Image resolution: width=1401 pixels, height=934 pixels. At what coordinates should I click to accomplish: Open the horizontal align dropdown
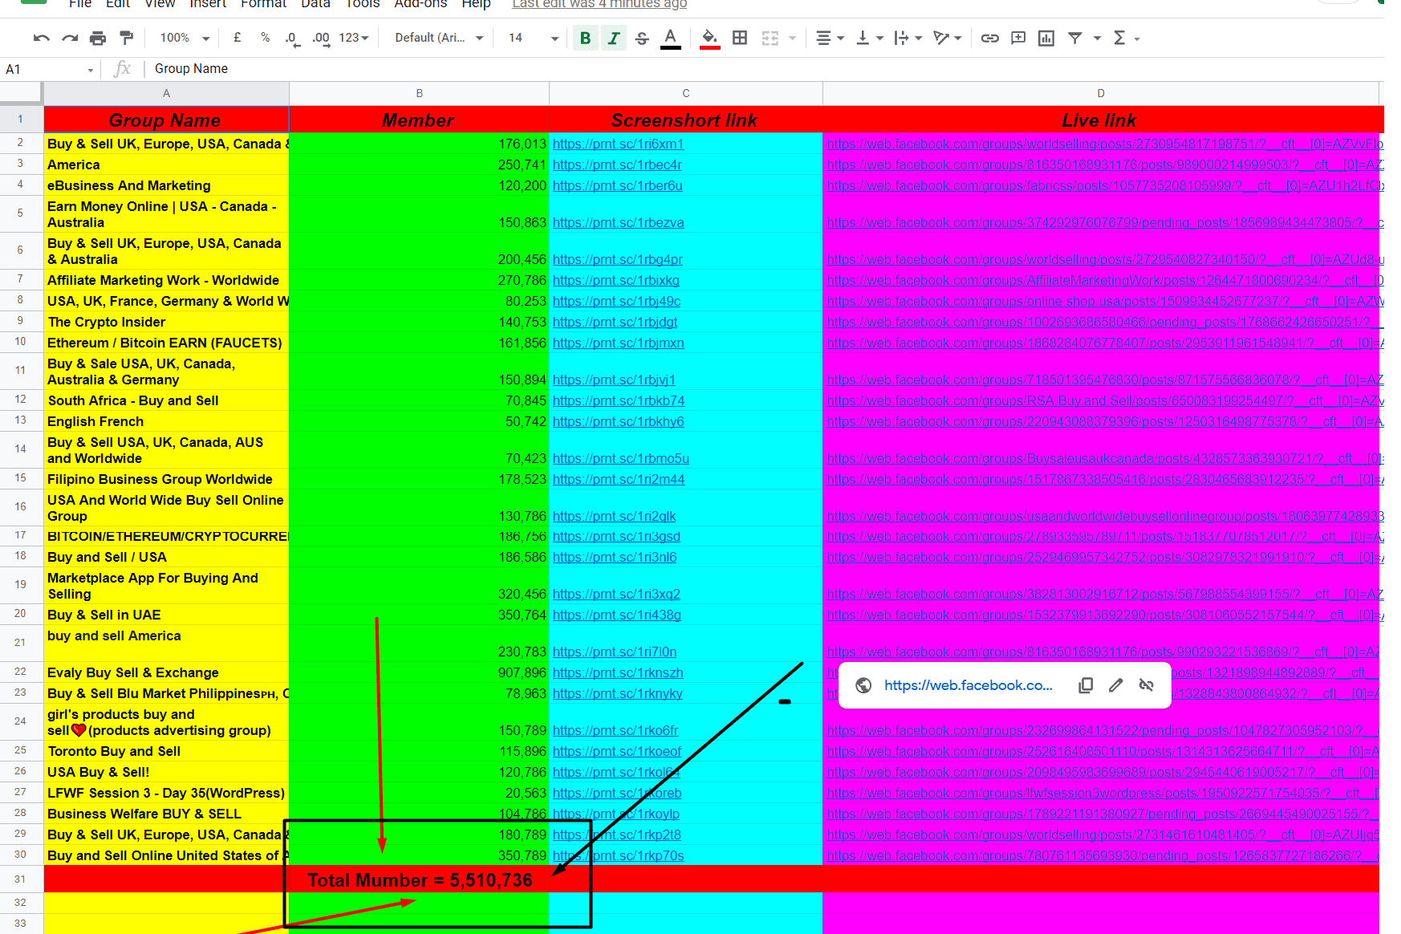(830, 38)
